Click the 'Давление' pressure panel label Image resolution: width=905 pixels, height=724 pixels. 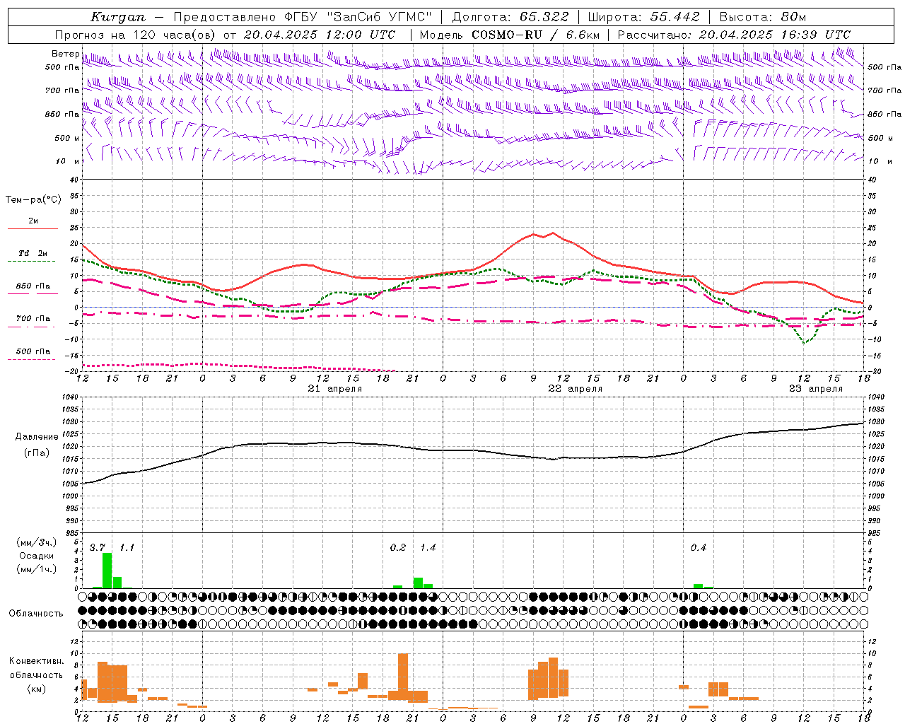(x=37, y=437)
